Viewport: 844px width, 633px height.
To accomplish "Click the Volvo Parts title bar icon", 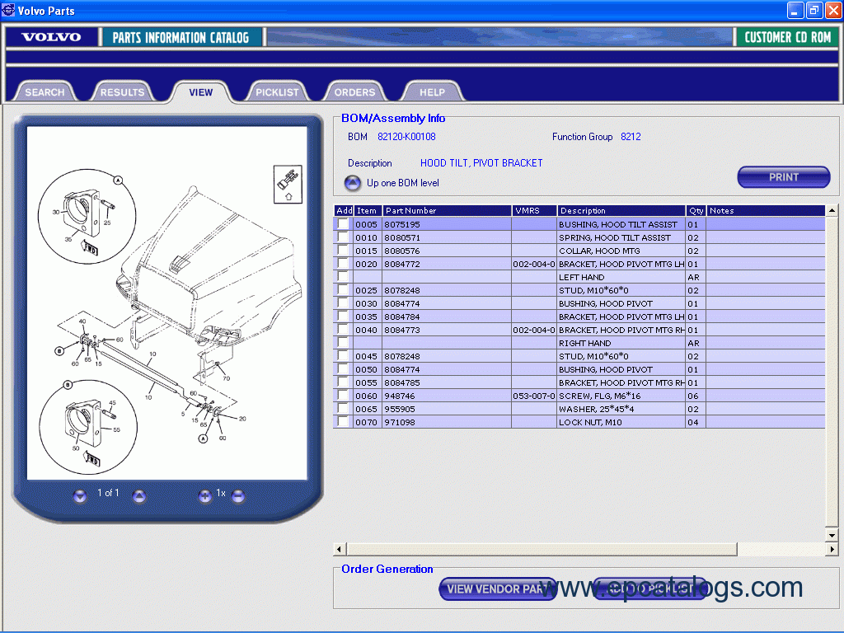I will click(x=8, y=10).
